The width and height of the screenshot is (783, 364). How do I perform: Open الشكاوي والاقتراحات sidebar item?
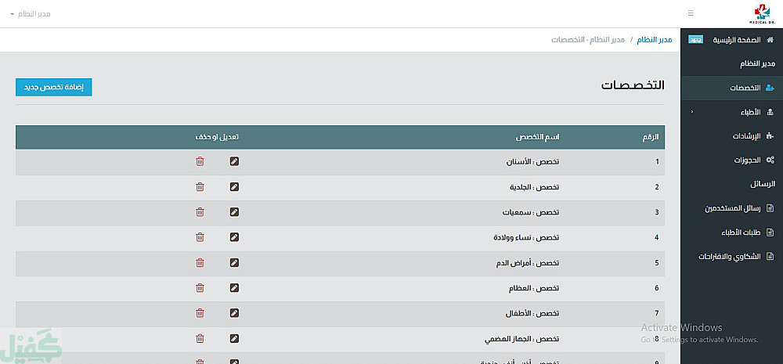coord(731,257)
